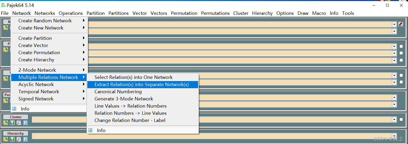
Task: Click the Pajek icon in the title bar
Action: click(x=3, y=5)
